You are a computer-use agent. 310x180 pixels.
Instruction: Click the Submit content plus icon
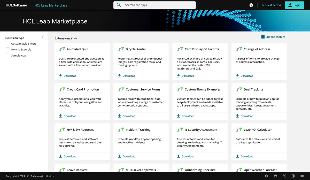coord(263,37)
